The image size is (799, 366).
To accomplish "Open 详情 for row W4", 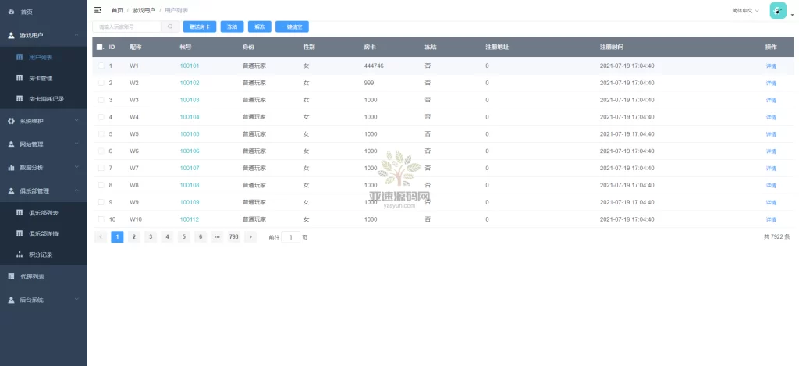I will [x=771, y=117].
